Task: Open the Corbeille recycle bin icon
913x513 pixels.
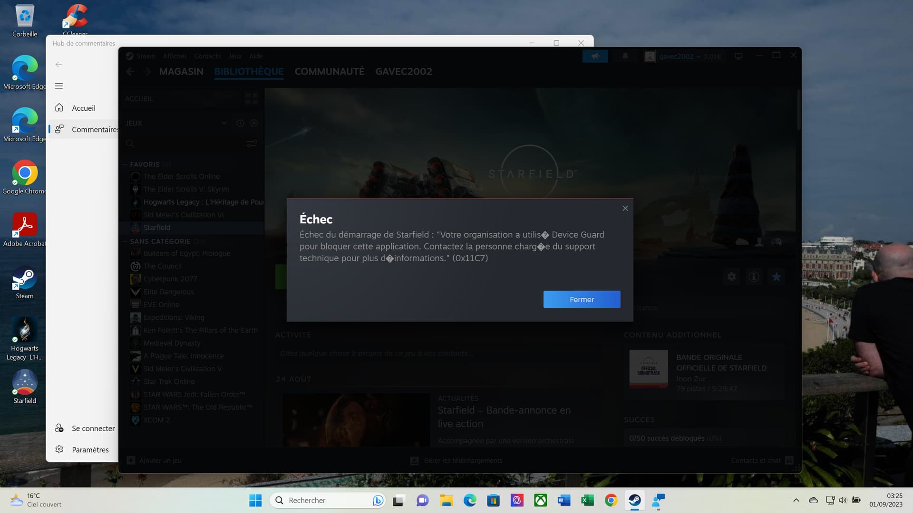Action: click(x=25, y=21)
